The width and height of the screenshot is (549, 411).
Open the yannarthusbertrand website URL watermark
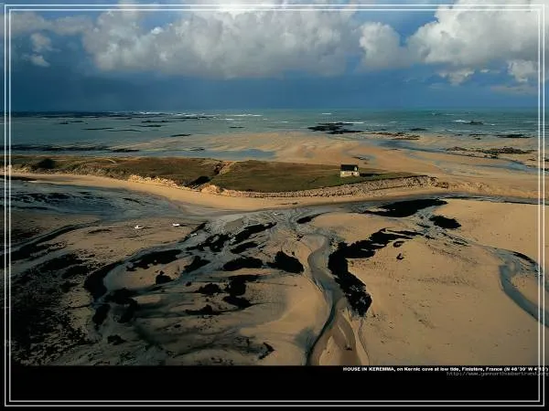pyautogui.click(x=497, y=374)
